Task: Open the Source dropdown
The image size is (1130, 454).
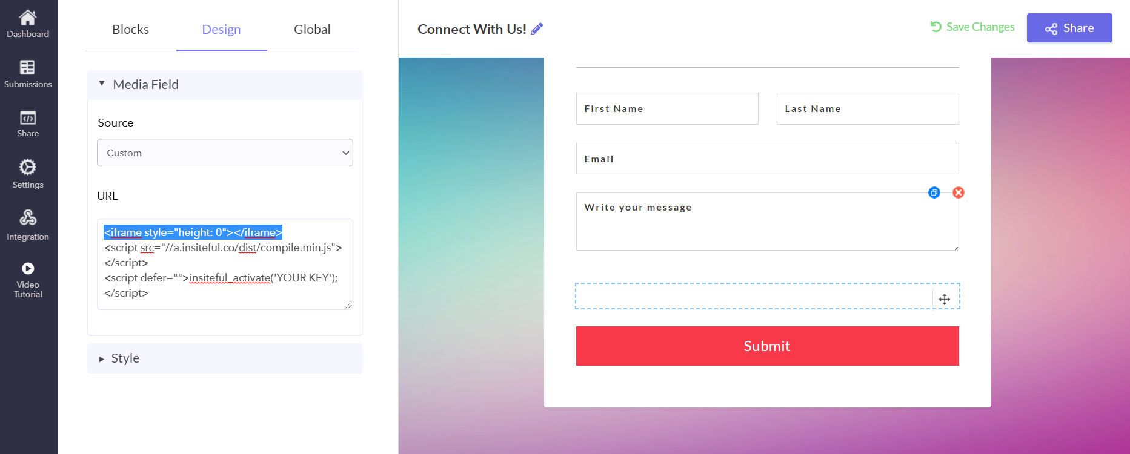Action: (225, 153)
